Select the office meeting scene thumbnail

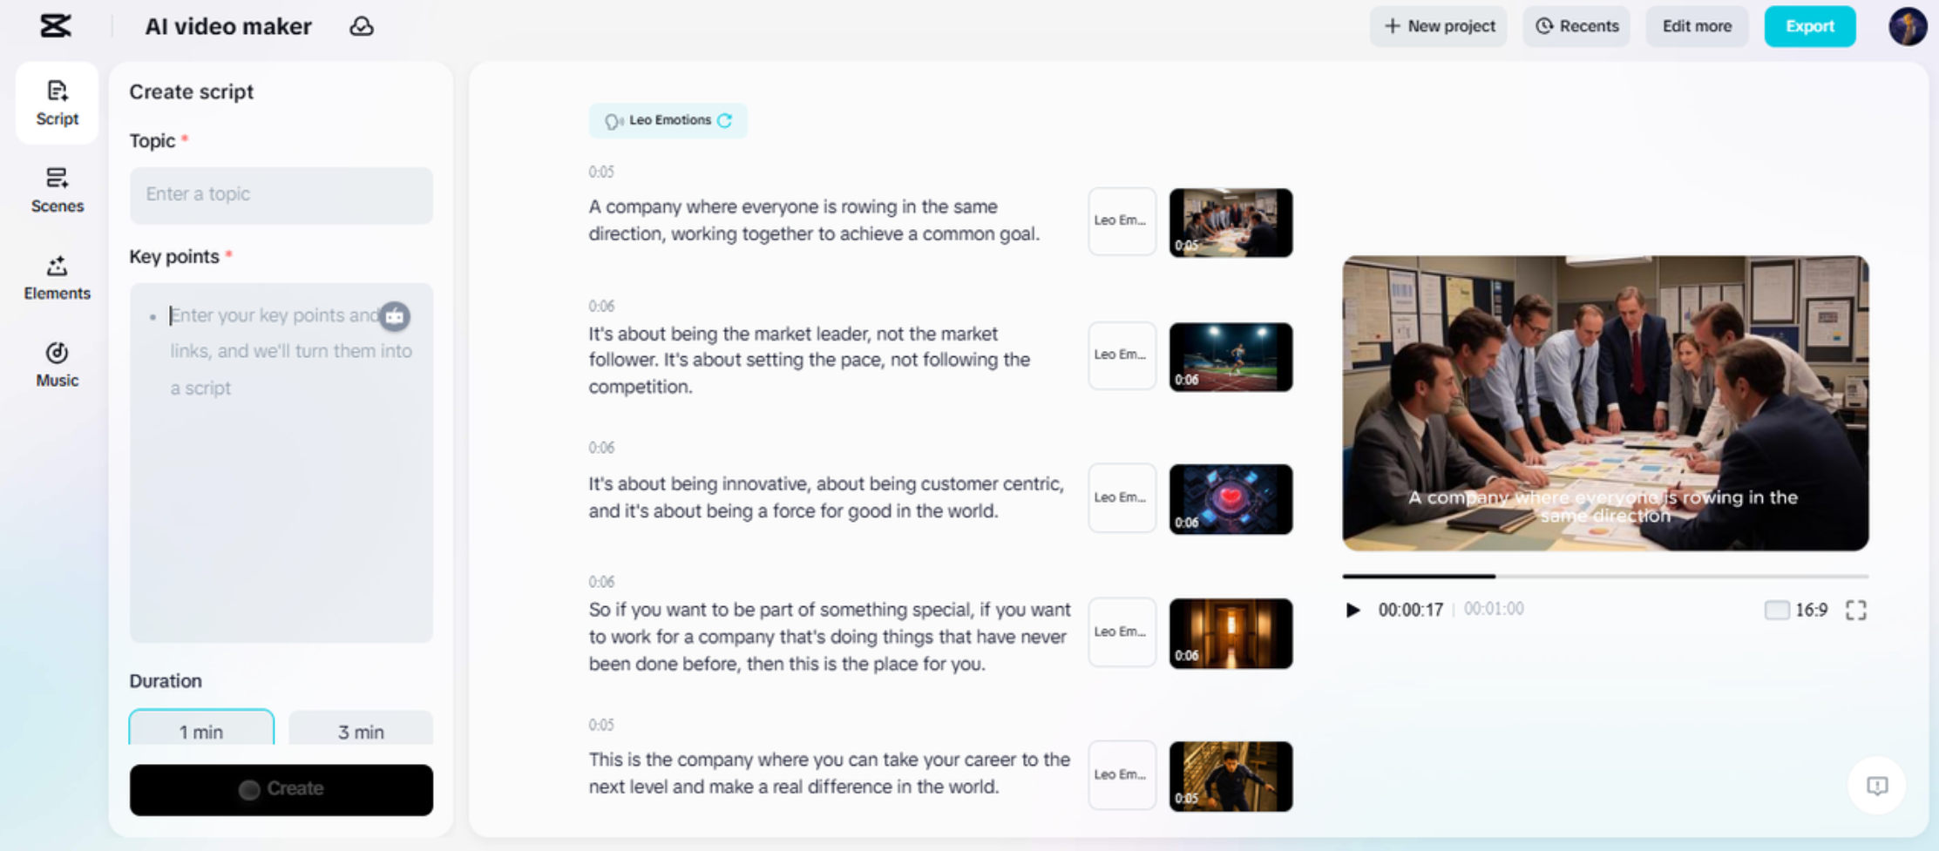(x=1231, y=222)
